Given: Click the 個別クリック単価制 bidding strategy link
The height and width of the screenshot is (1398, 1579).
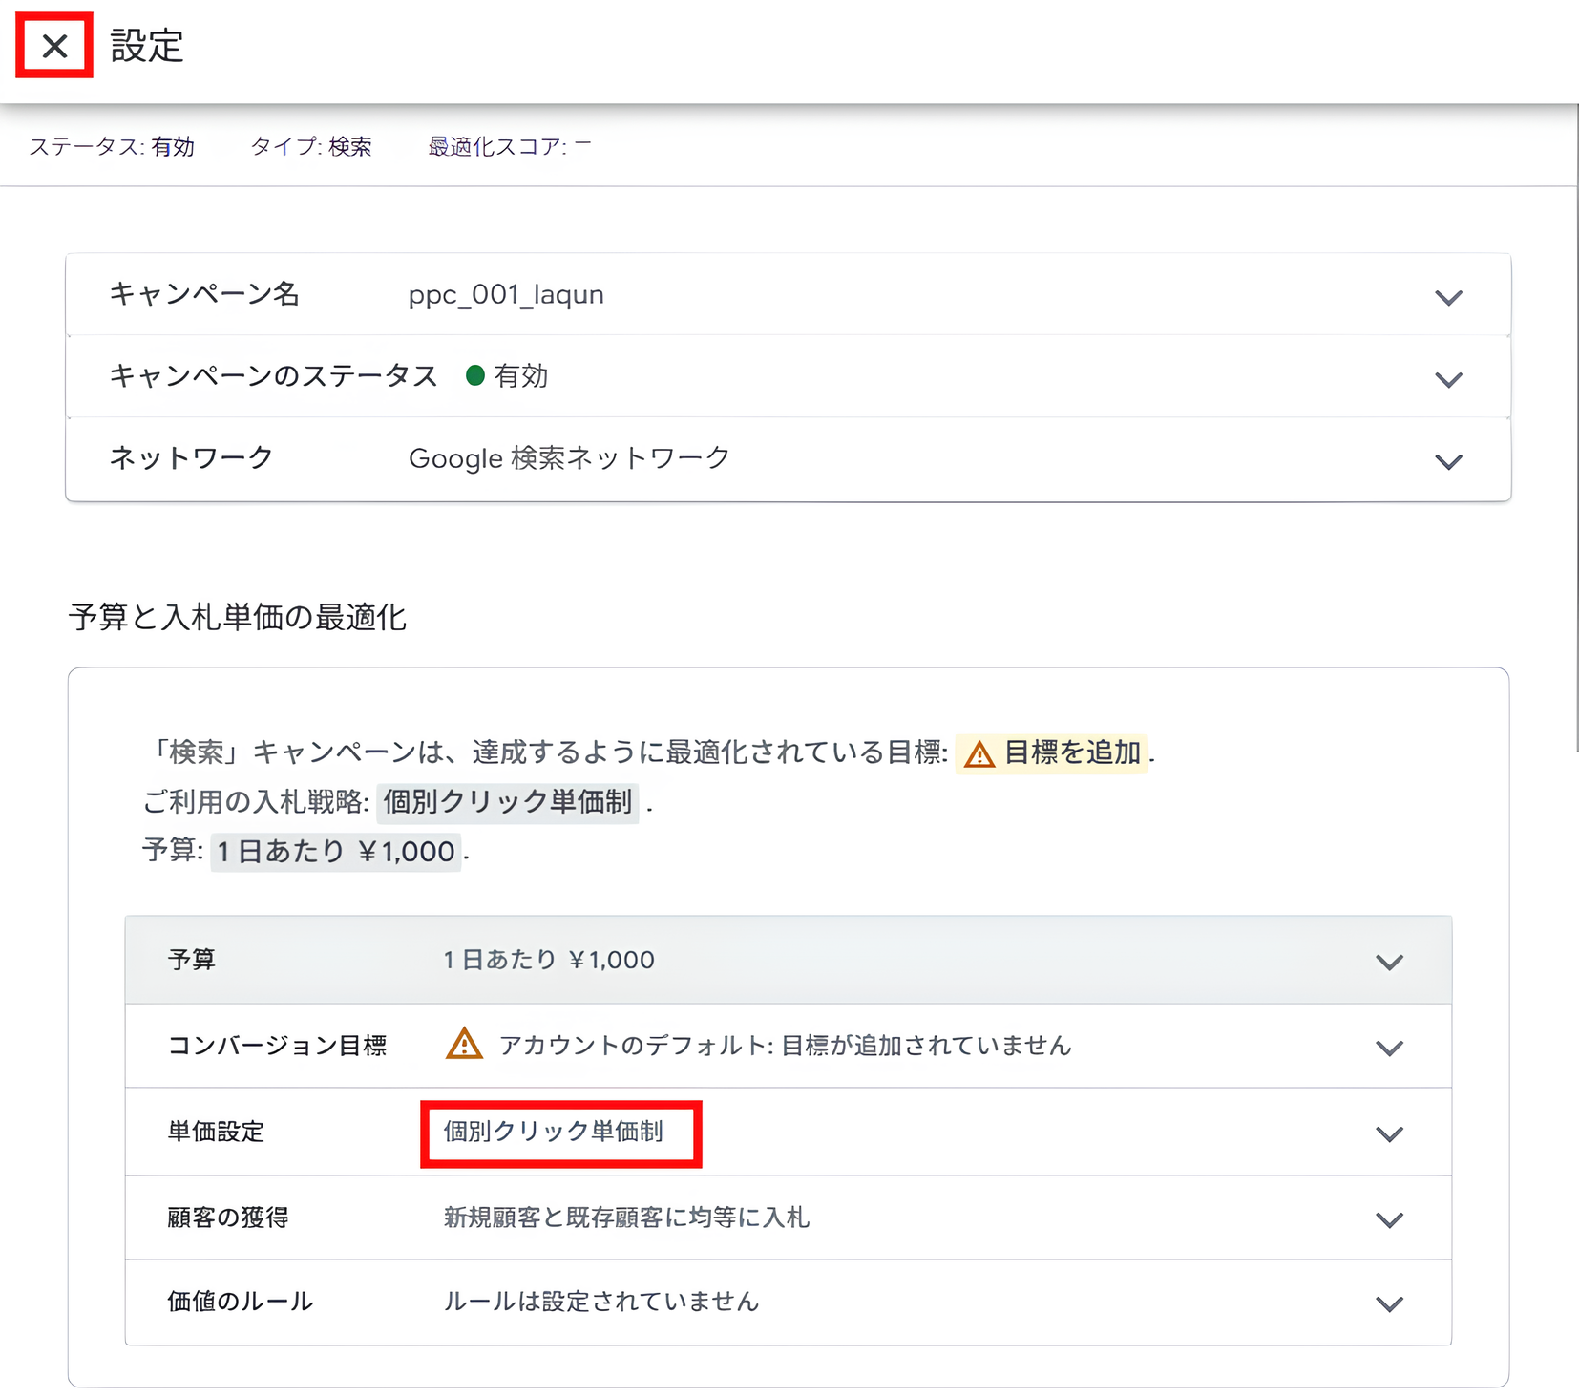Looking at the screenshot, I should point(507,803).
